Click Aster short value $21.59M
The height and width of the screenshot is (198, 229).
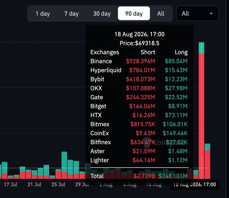(x=144, y=151)
